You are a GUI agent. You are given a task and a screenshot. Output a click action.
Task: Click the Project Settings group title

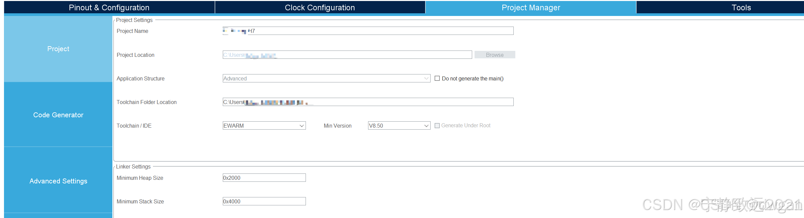click(134, 20)
